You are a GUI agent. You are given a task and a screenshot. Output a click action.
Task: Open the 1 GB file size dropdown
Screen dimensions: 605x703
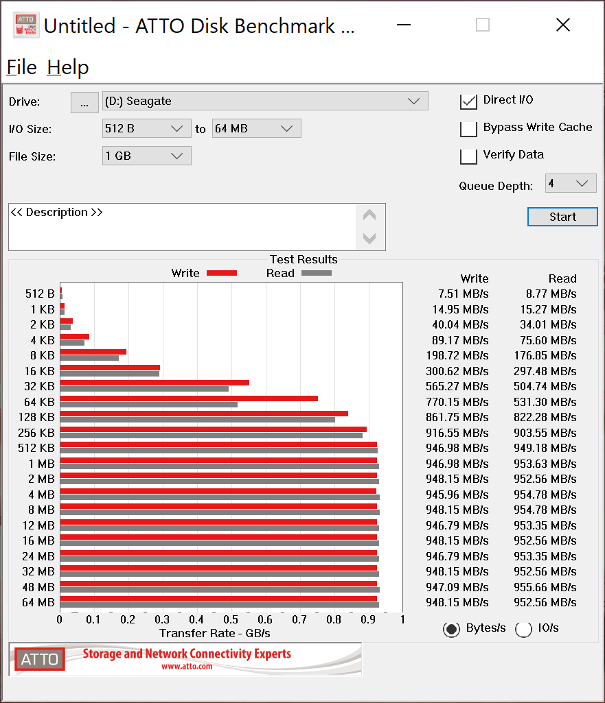click(147, 156)
